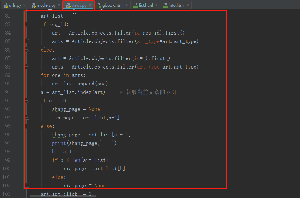Click the HTML file icon on info.html
Screen dimensions: 300x198
pyautogui.click(x=165, y=6)
